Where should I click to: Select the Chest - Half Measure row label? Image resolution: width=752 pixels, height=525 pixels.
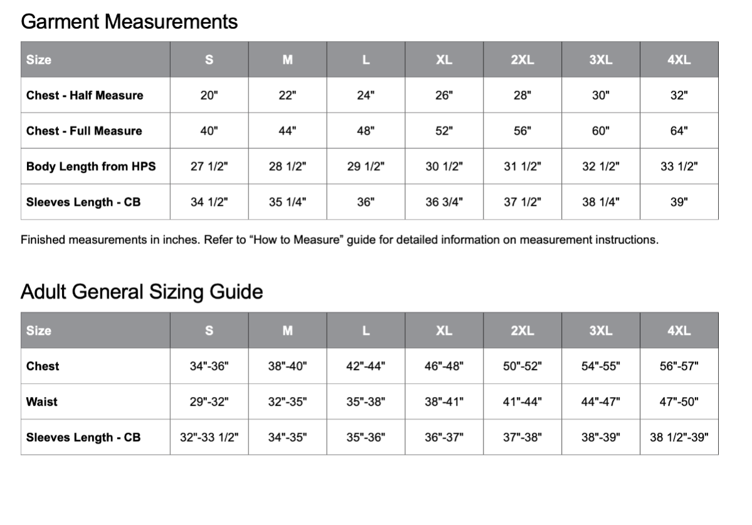[x=85, y=95]
